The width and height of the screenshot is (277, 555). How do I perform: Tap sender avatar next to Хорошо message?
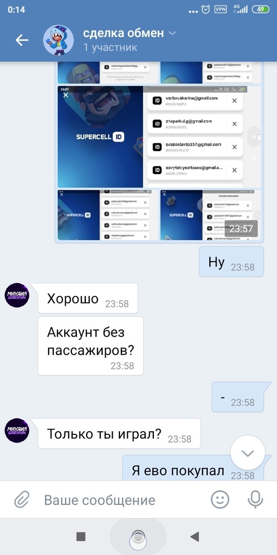(17, 295)
